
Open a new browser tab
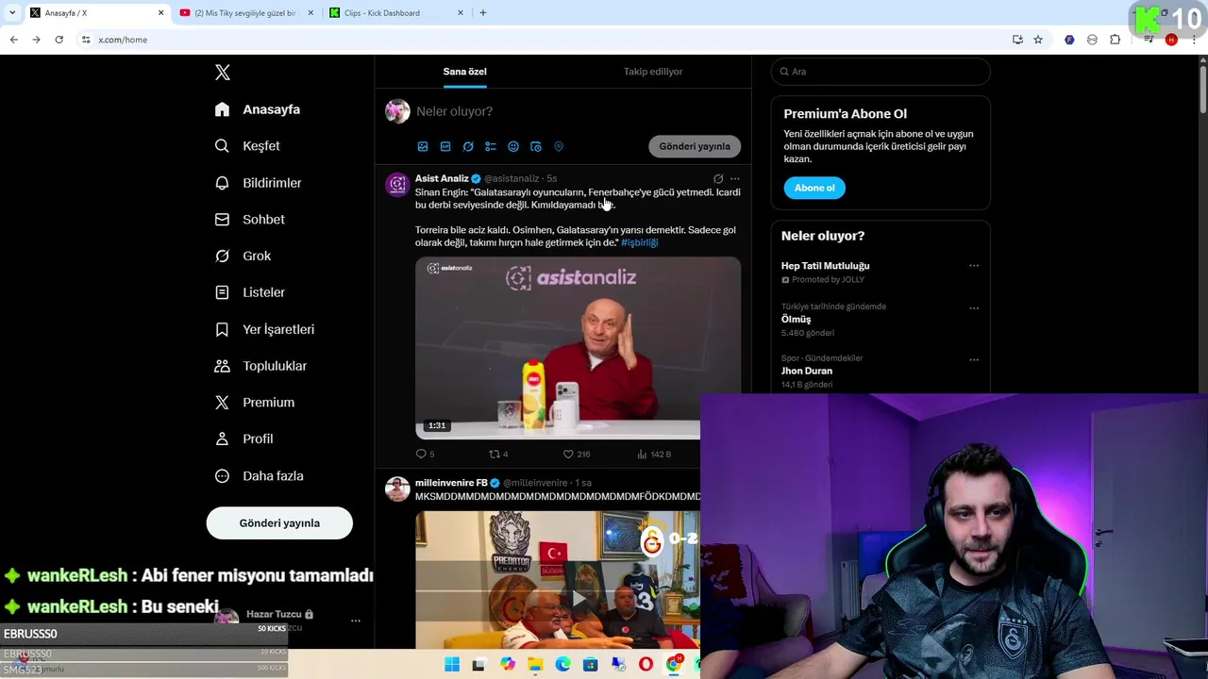483,13
